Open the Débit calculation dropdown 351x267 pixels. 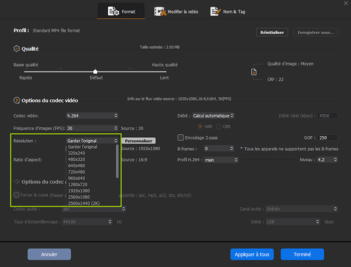click(213, 116)
